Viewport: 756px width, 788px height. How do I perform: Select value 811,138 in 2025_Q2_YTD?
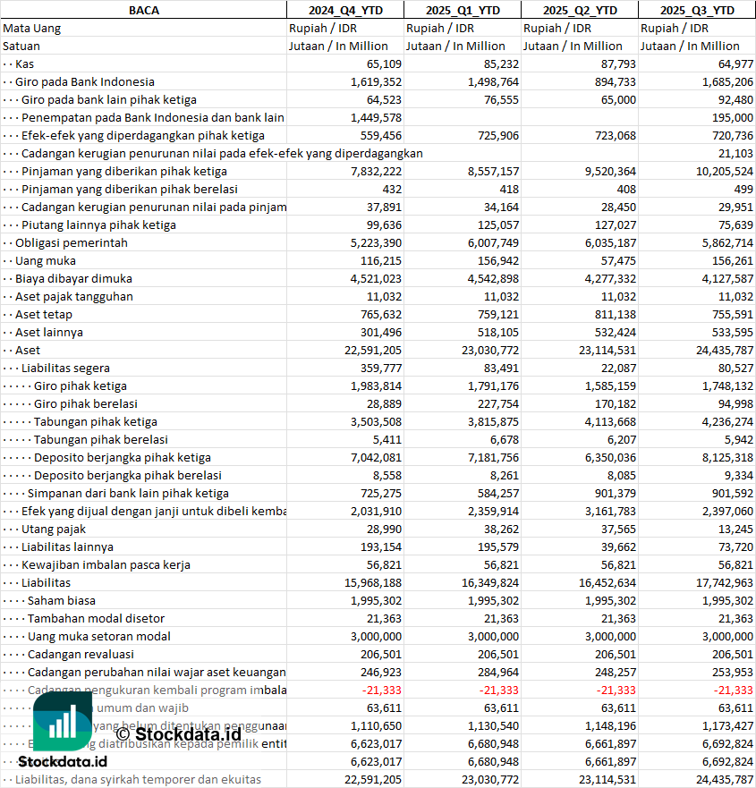(x=616, y=315)
